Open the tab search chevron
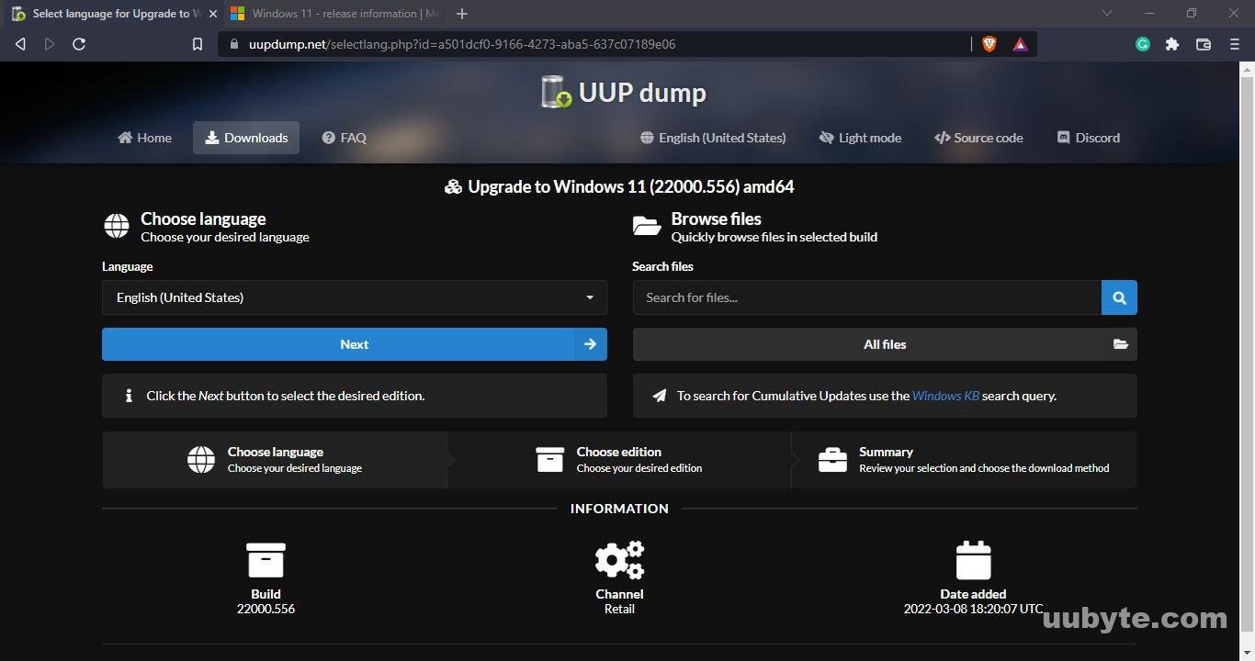1255x661 pixels. point(1107,13)
